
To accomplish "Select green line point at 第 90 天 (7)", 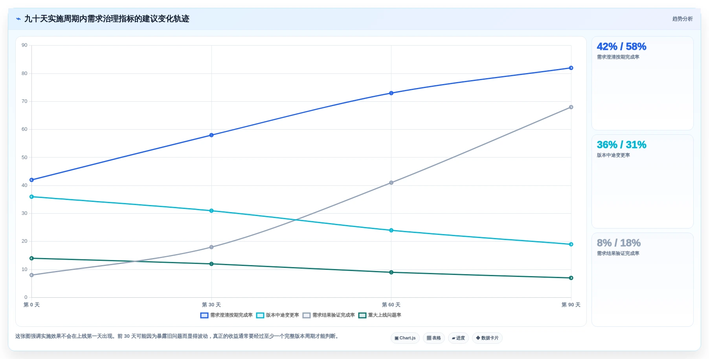I will [x=571, y=278].
